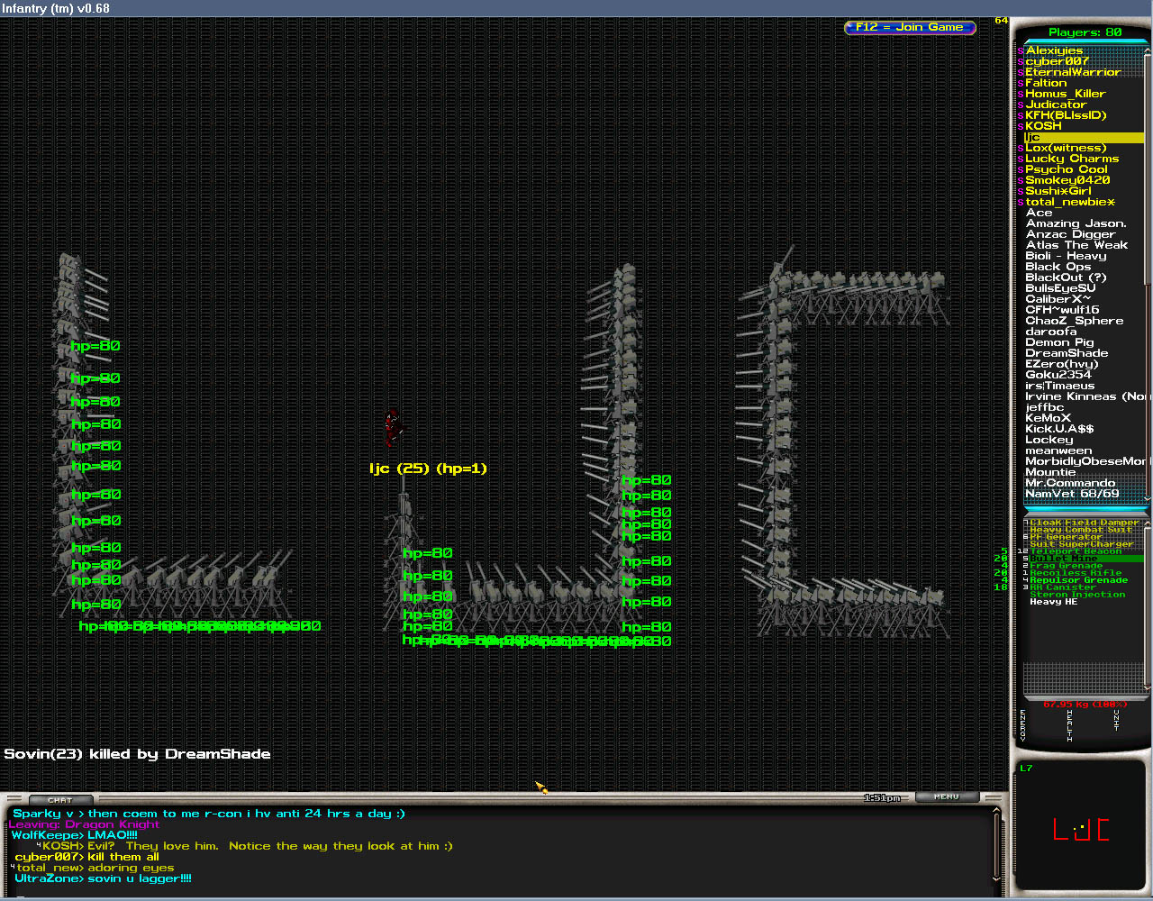Image resolution: width=1153 pixels, height=901 pixels.
Task: Click the spectator icon beside KOSH
Action: click(1021, 127)
